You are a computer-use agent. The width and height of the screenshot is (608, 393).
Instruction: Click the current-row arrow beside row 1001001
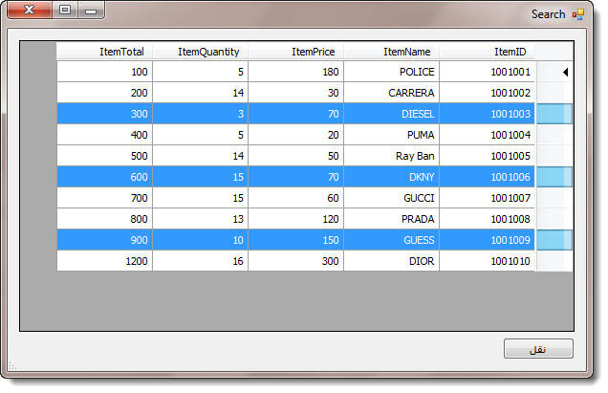(x=564, y=72)
